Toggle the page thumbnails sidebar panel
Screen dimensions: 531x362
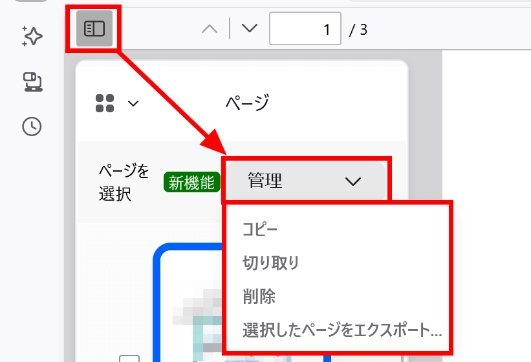click(94, 28)
